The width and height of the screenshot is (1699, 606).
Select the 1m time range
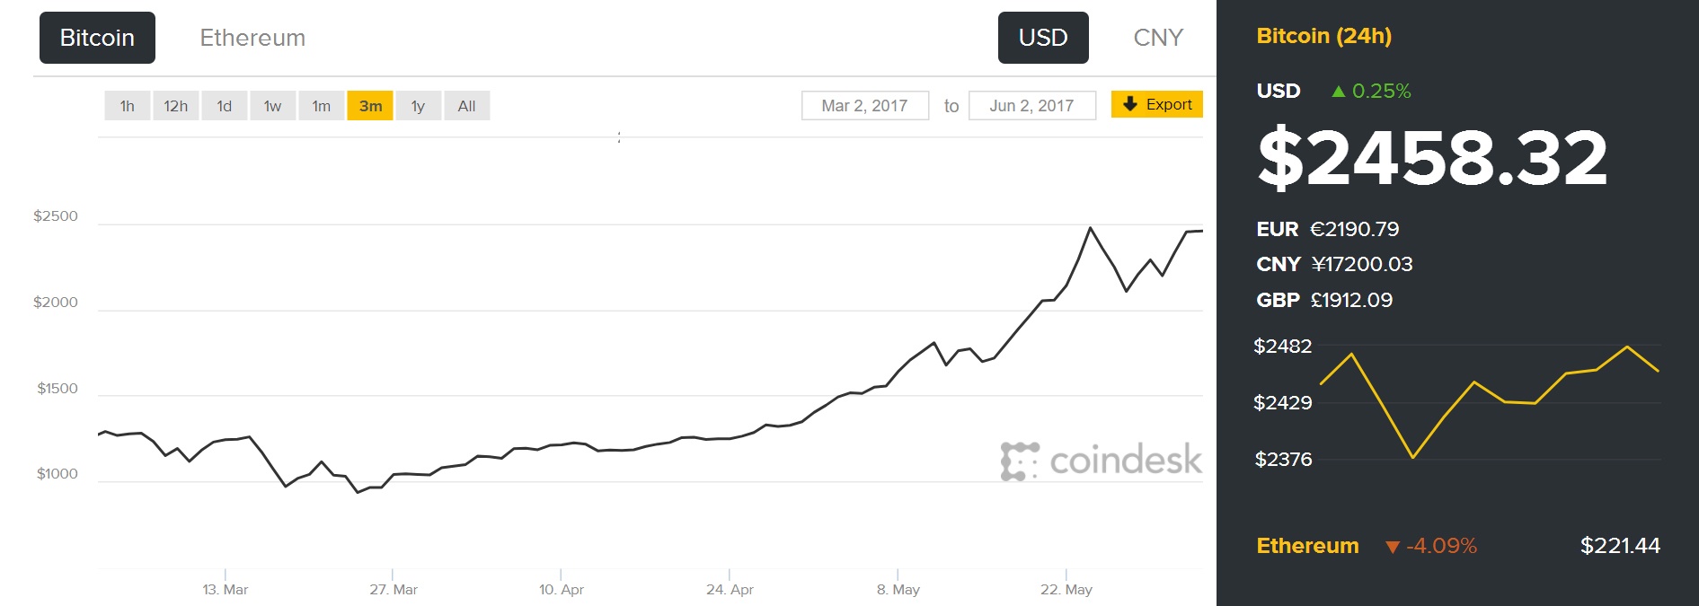[x=322, y=106]
